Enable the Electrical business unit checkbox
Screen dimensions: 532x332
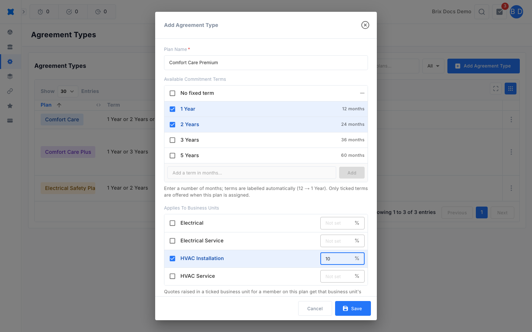click(173, 223)
